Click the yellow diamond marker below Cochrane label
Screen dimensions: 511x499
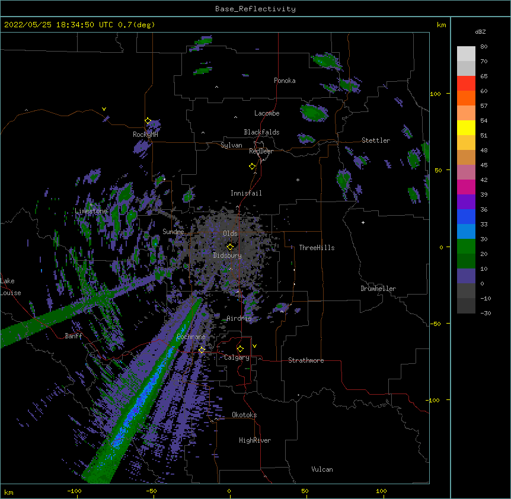tap(202, 350)
